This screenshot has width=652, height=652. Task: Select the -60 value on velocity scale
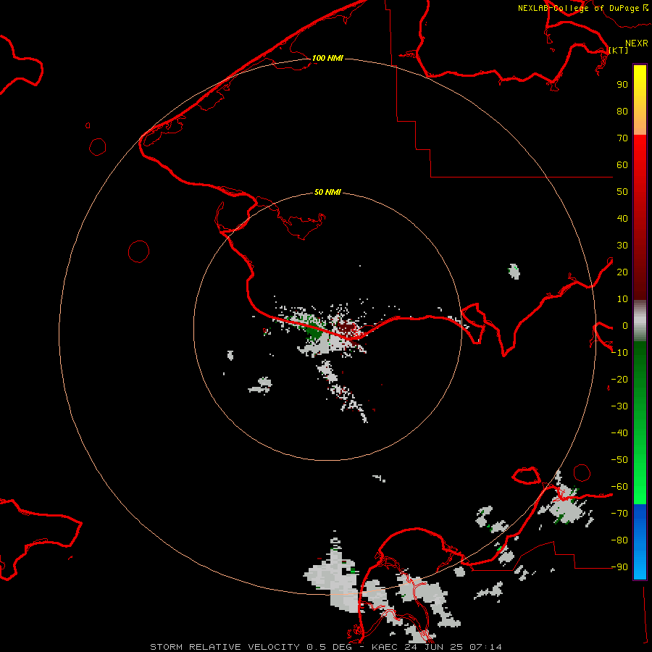coord(619,487)
